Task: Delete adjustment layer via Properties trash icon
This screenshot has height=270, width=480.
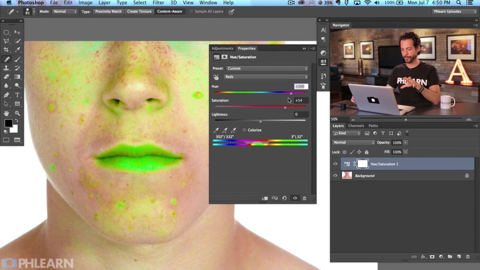Action: (304, 198)
